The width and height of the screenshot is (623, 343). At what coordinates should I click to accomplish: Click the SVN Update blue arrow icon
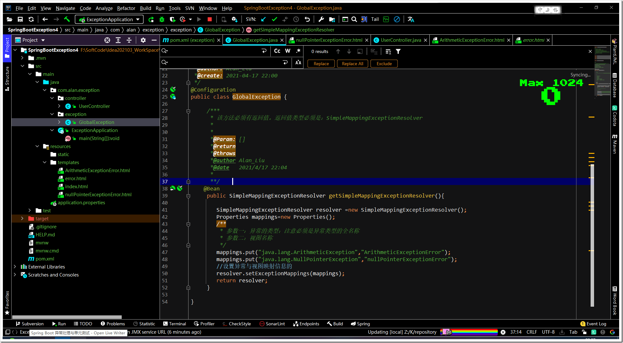263,19
